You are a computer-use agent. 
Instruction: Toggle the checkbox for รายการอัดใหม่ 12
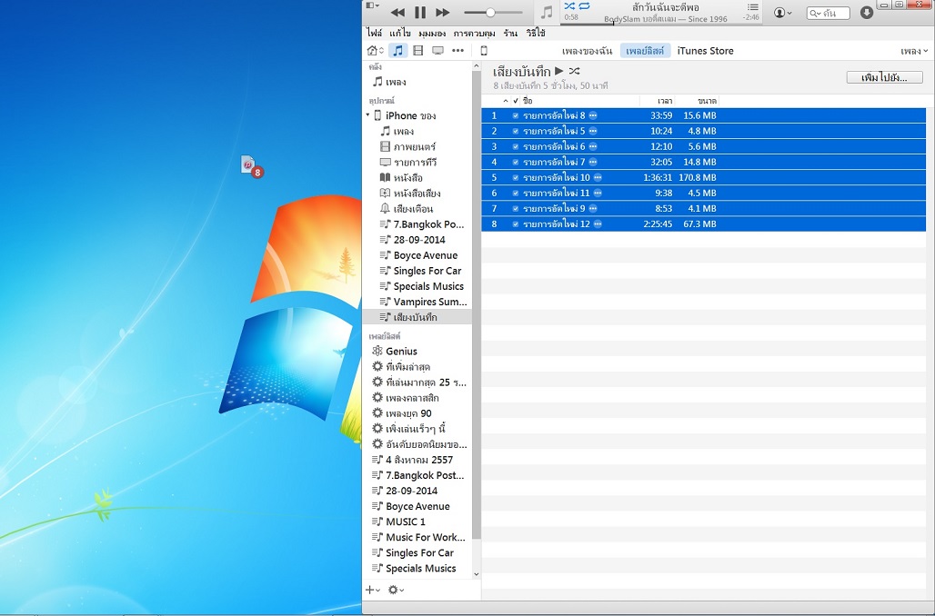coord(516,224)
